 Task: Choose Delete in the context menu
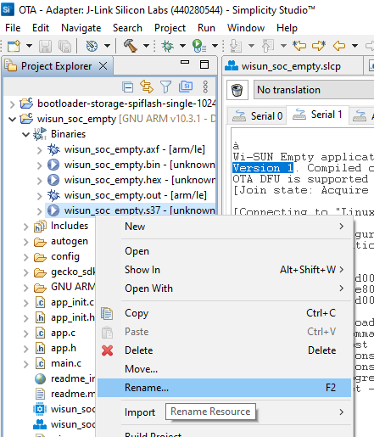coord(224,350)
